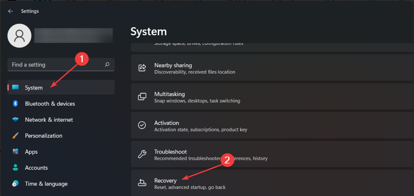Click the Bluetooth icon in sidebar
Viewport: 414px width, 196px height.
[15, 104]
